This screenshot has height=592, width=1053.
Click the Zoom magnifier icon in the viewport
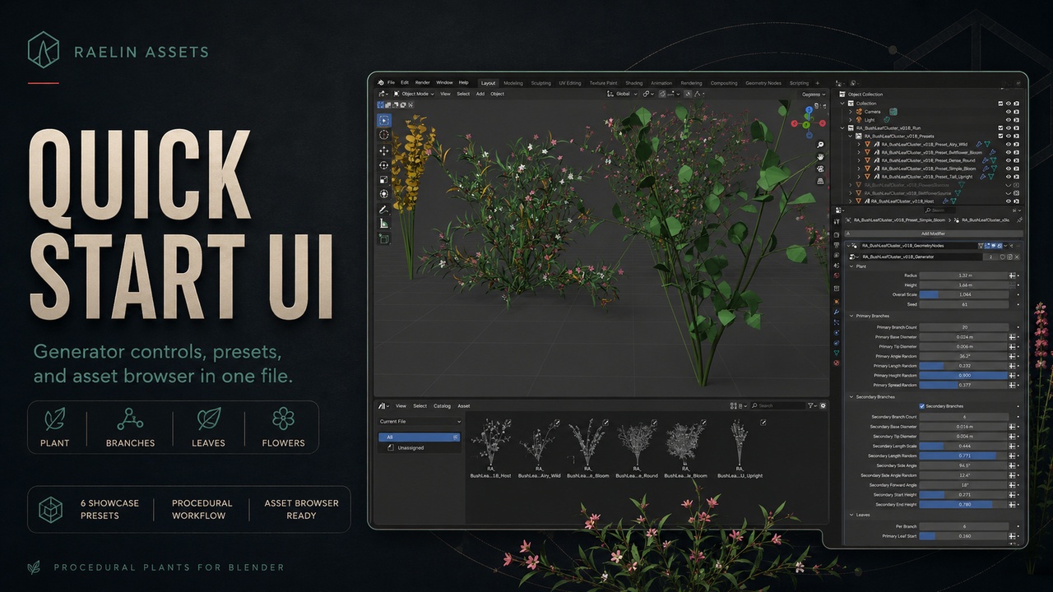[x=820, y=145]
